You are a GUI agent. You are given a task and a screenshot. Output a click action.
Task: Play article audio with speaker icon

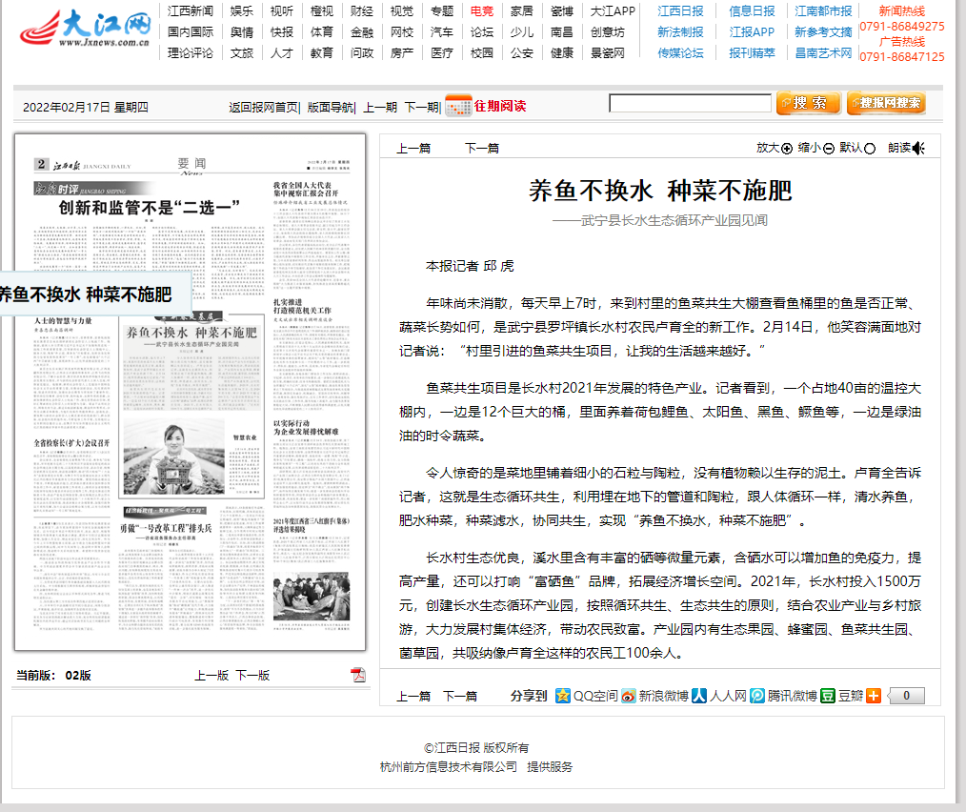coord(918,148)
